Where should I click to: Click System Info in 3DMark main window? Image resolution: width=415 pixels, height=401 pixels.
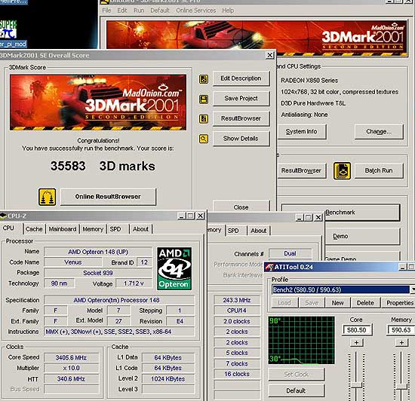(x=302, y=131)
